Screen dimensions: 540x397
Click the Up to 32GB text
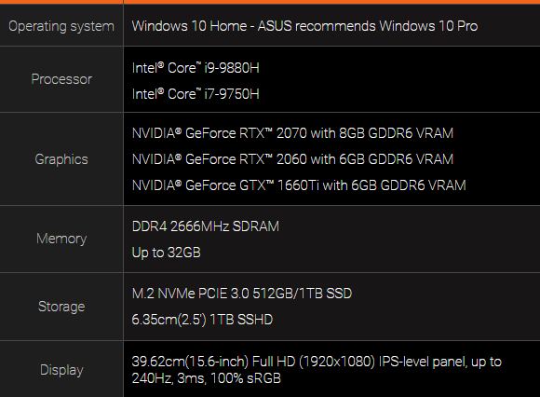coord(166,253)
